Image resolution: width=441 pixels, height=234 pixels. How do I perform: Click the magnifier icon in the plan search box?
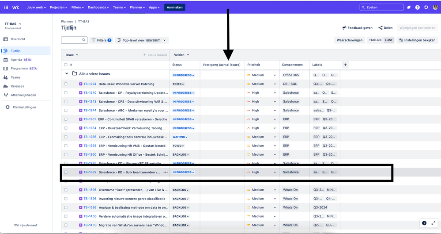point(83,40)
